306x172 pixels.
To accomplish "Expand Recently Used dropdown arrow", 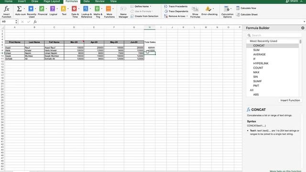I will 35,9.
